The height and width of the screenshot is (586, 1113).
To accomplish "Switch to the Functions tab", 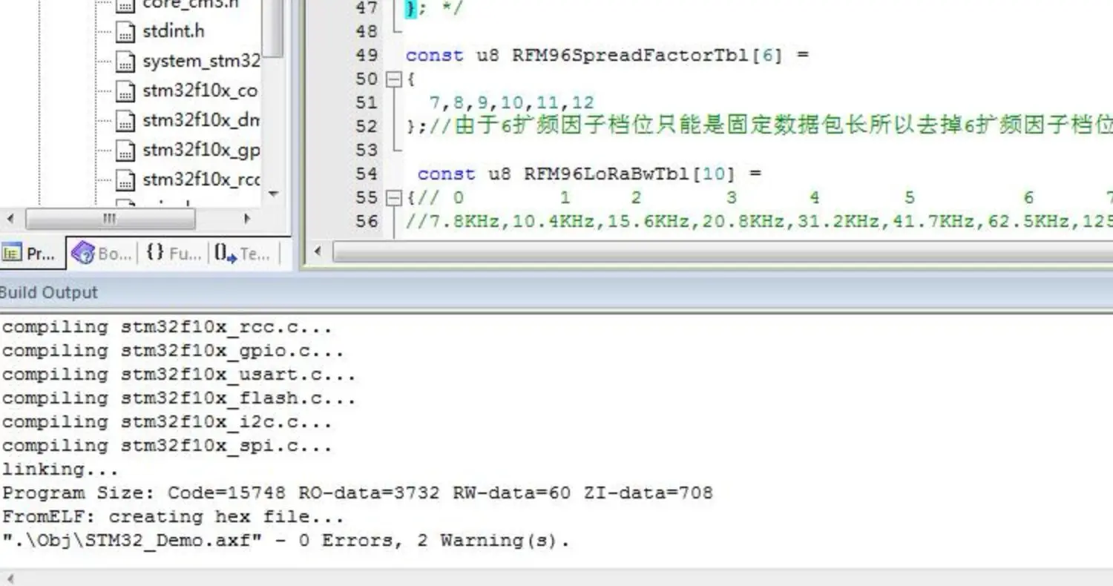I will (174, 254).
